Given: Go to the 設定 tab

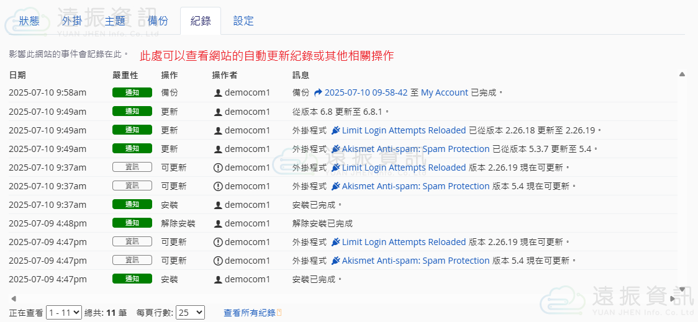Looking at the screenshot, I should click(243, 21).
